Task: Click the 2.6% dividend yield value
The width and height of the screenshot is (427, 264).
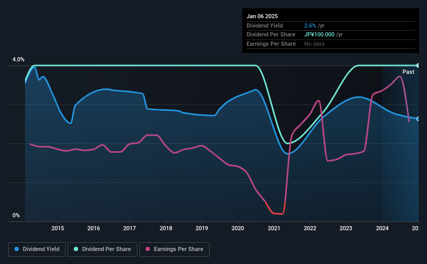Action: point(310,25)
